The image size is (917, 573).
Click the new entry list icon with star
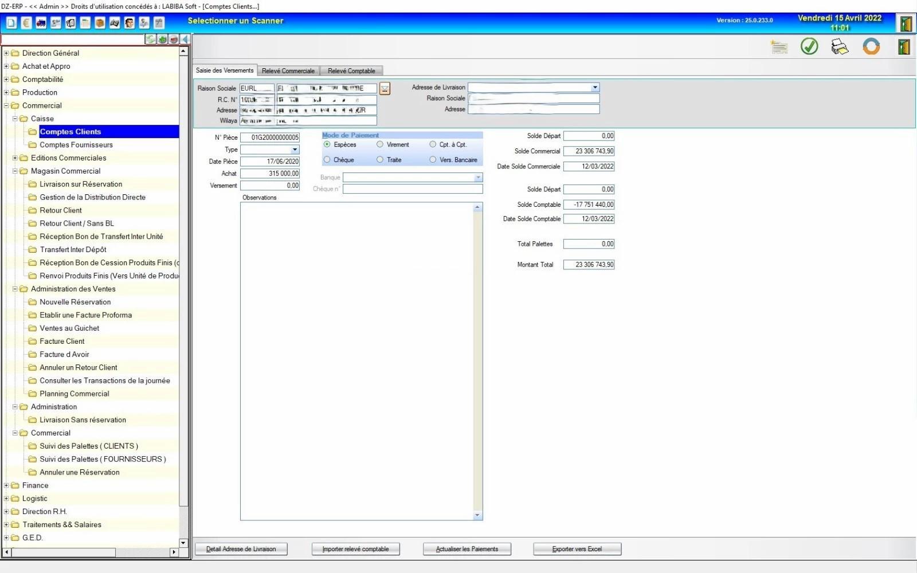(x=779, y=46)
